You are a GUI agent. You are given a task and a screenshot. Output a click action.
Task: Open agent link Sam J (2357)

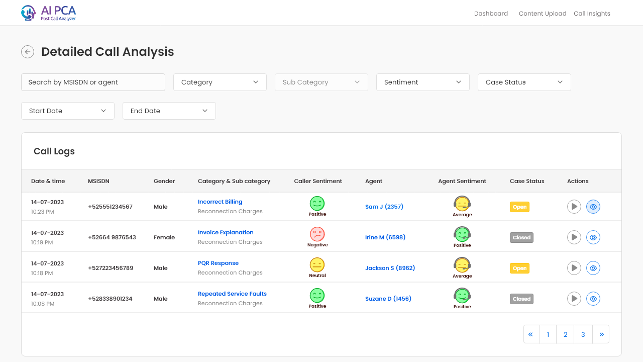(x=384, y=207)
